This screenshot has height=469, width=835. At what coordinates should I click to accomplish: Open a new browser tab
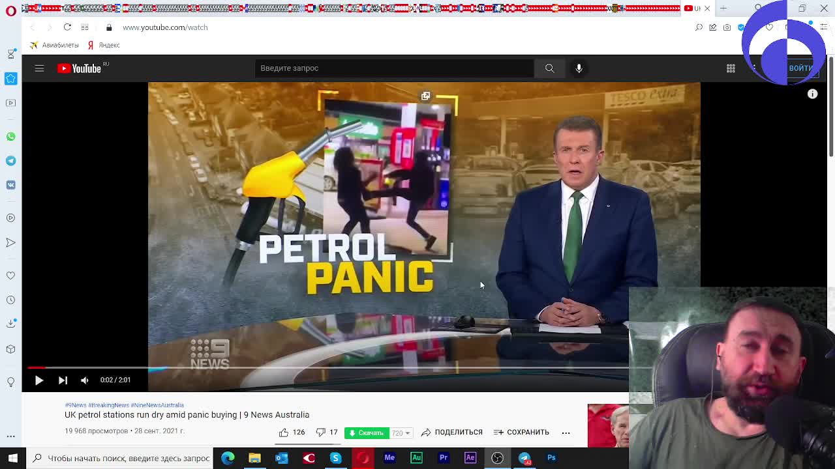(723, 8)
